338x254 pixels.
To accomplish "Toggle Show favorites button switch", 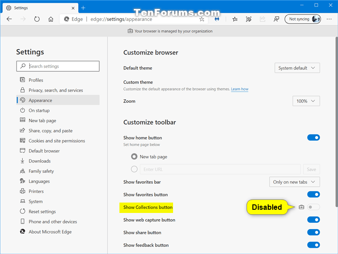I will (x=313, y=194).
